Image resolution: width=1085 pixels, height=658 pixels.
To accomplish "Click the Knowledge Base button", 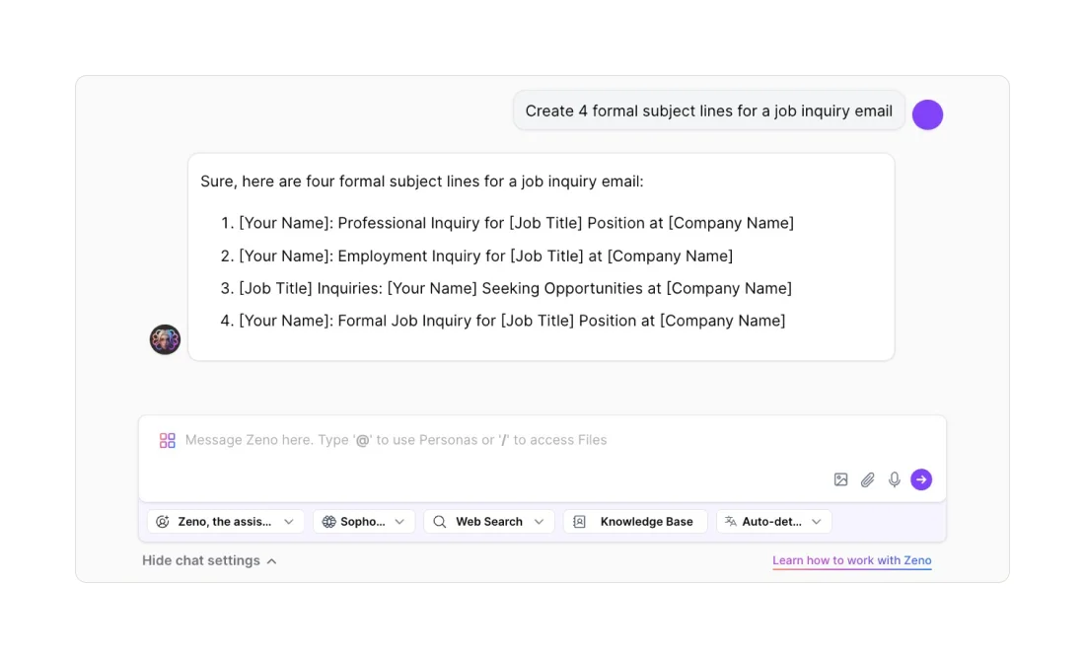I will pyautogui.click(x=635, y=522).
